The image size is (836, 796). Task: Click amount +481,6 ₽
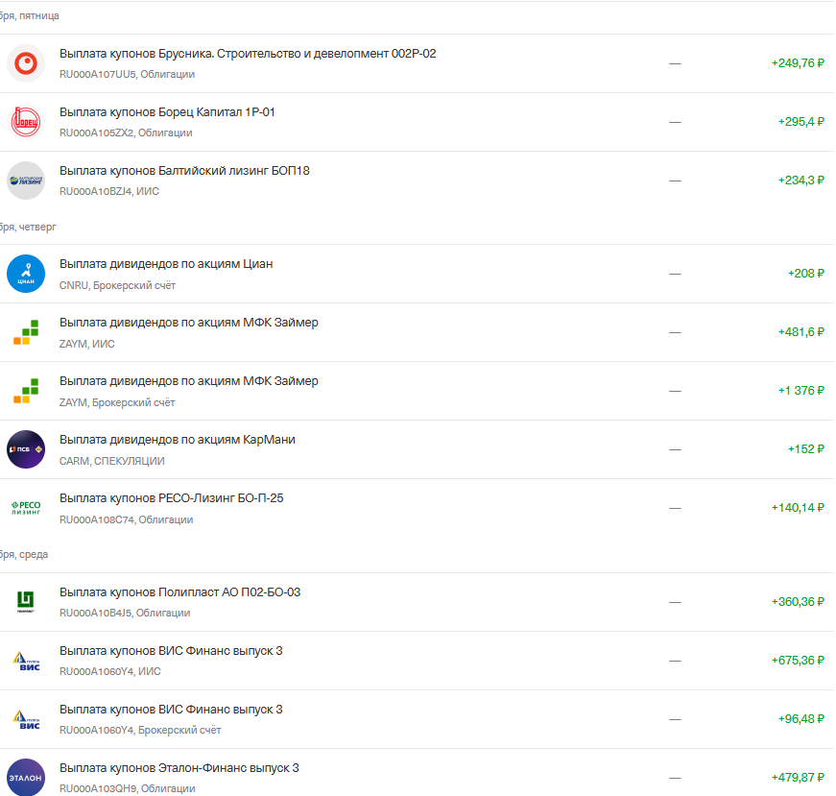[x=800, y=332]
